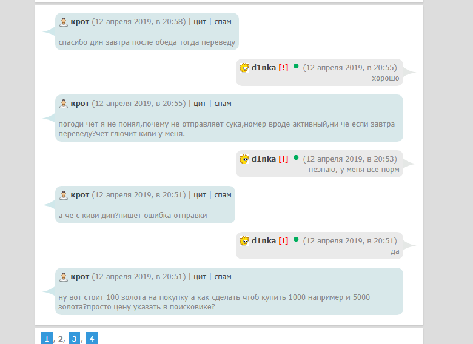
Task: Open крот username in 20:55 message
Action: [80, 104]
